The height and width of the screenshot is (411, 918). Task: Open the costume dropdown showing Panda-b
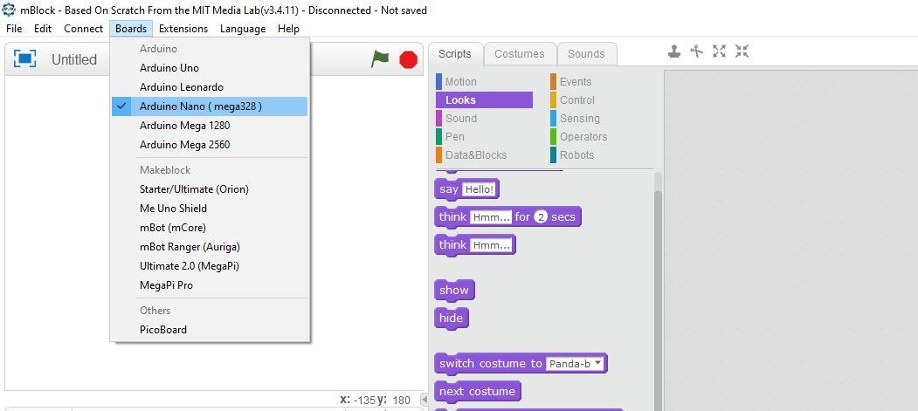pos(575,364)
